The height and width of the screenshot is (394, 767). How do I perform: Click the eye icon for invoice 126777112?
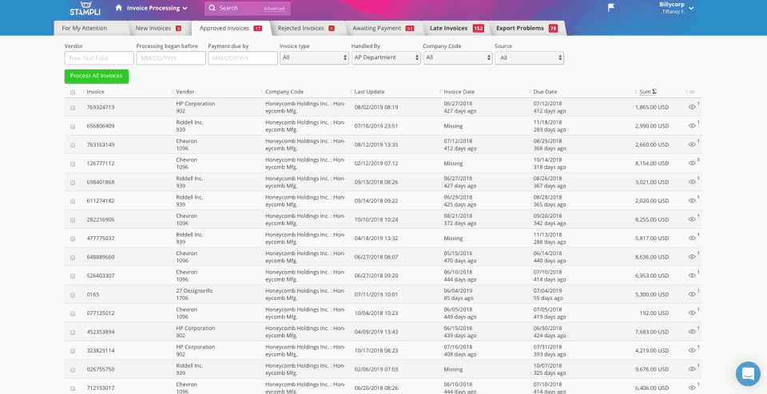pos(692,163)
